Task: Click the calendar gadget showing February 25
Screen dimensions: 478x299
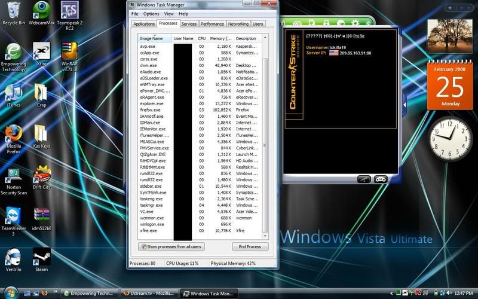Action: 450,85
